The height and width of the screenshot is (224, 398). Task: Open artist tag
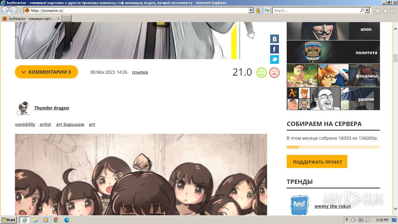(45, 124)
